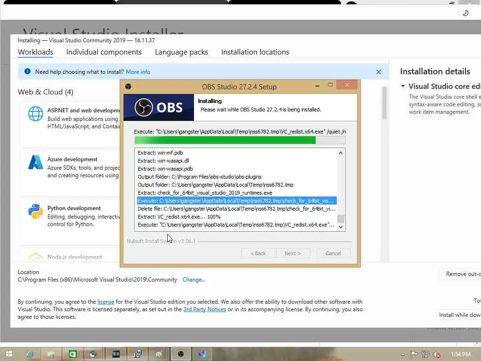Select the Python development workload
Screen dimensions: 481x361
coord(70,222)
